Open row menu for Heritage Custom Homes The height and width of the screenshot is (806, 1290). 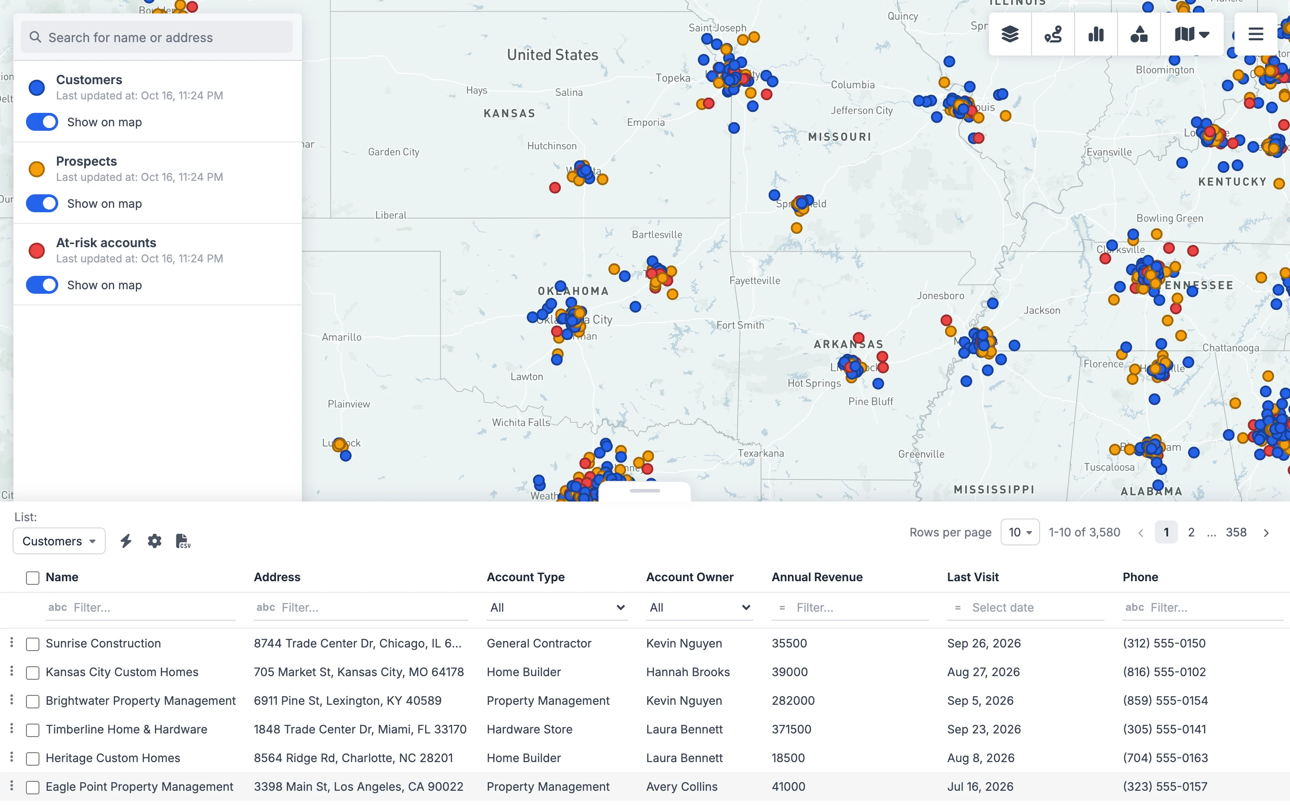pyautogui.click(x=11, y=757)
